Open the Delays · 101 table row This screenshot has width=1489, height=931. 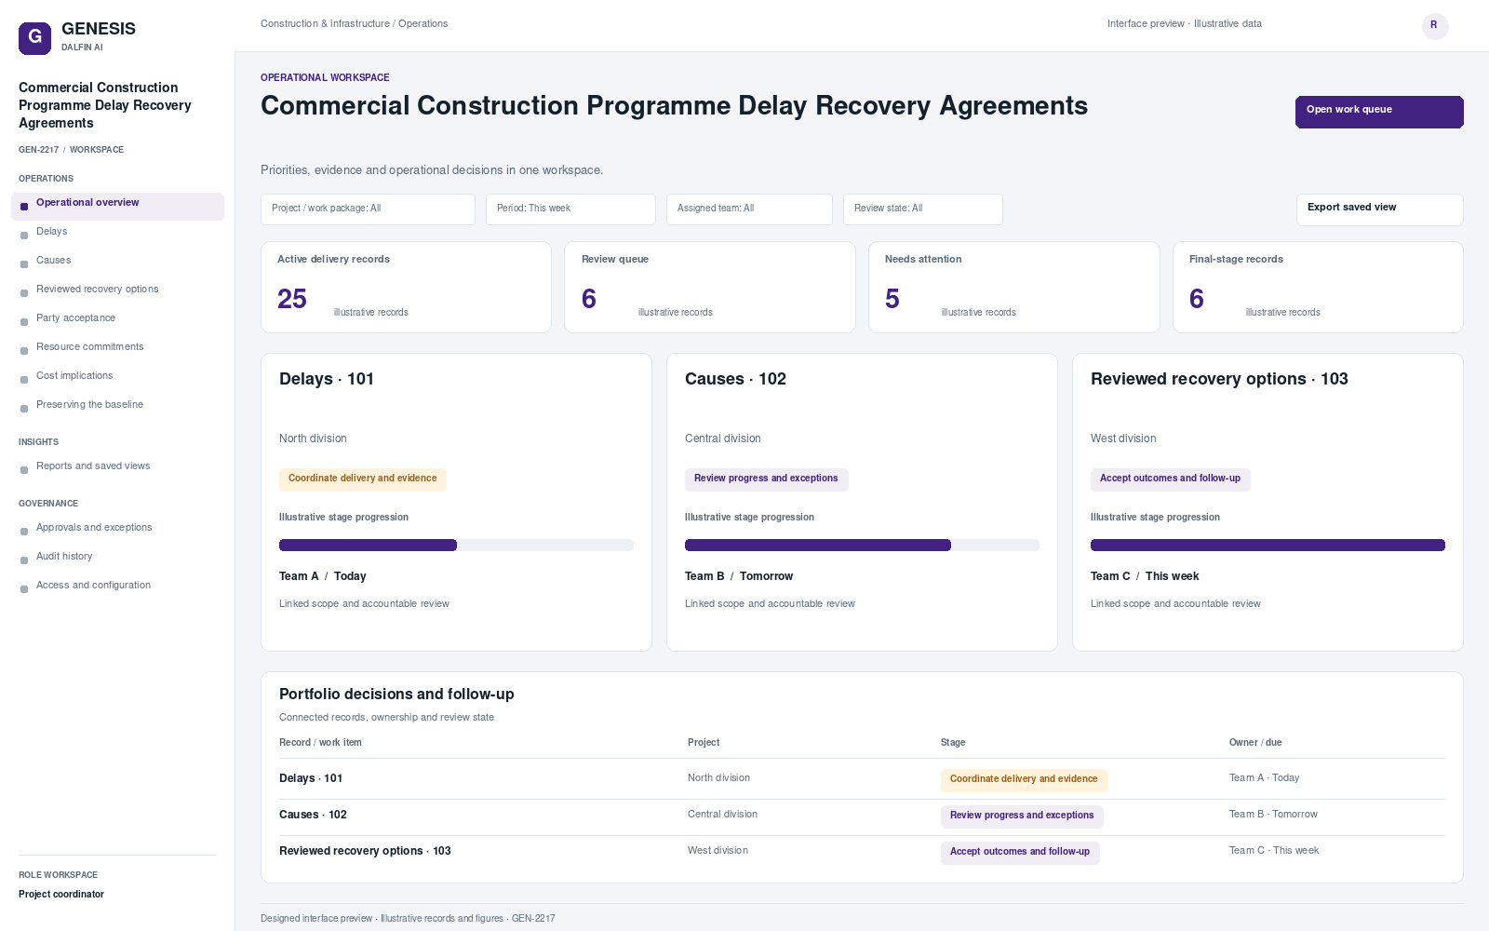862,778
